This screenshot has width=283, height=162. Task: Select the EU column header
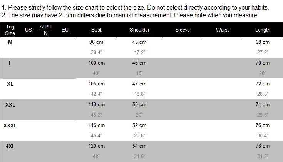point(65,30)
